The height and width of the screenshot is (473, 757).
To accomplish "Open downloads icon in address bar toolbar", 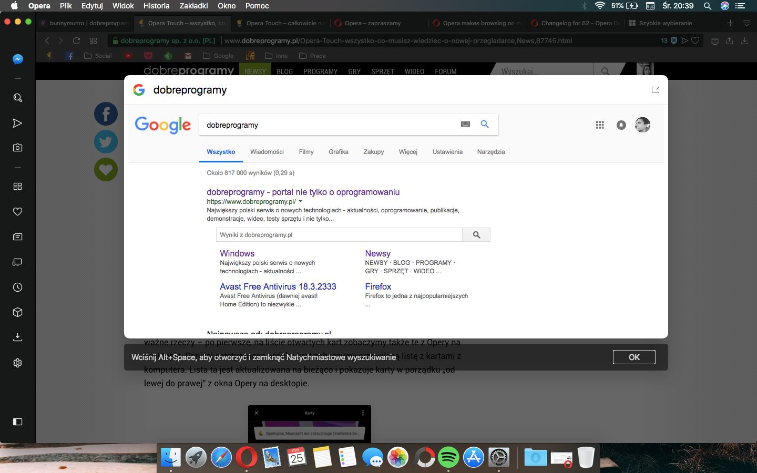I will click(x=744, y=40).
